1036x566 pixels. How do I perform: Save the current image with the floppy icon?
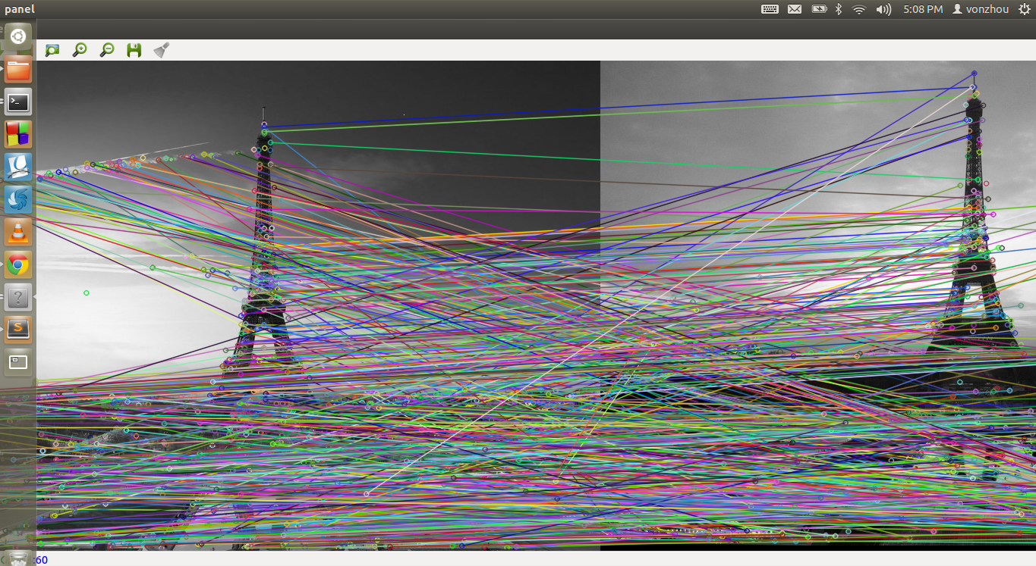click(x=134, y=50)
